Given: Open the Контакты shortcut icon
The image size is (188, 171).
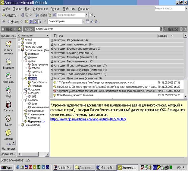Looking at the screenshot, I should coord(8,104).
